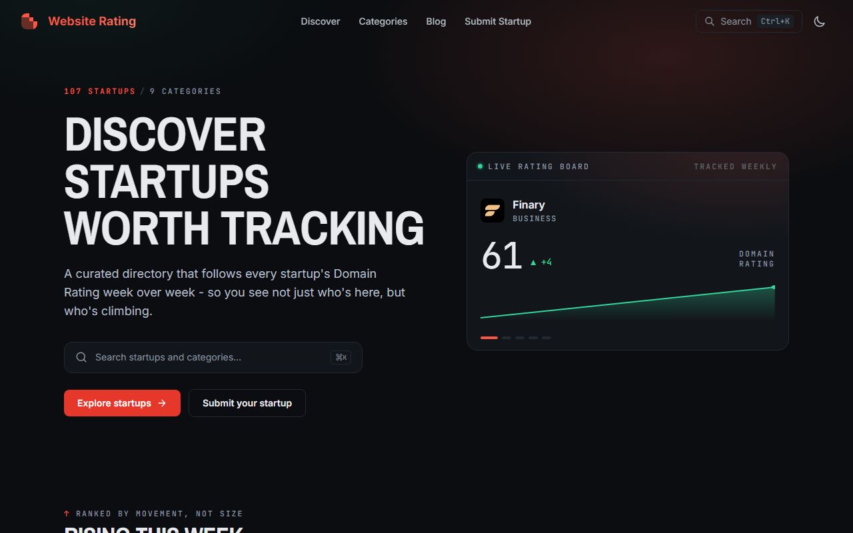Click the Finary logo icon
The image size is (853, 533).
click(x=492, y=211)
